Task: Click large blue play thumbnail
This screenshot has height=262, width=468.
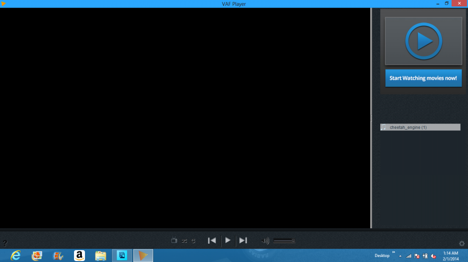Action: 423,41
